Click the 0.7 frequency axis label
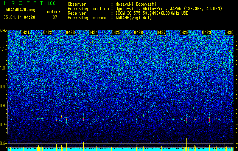 [3, 125]
